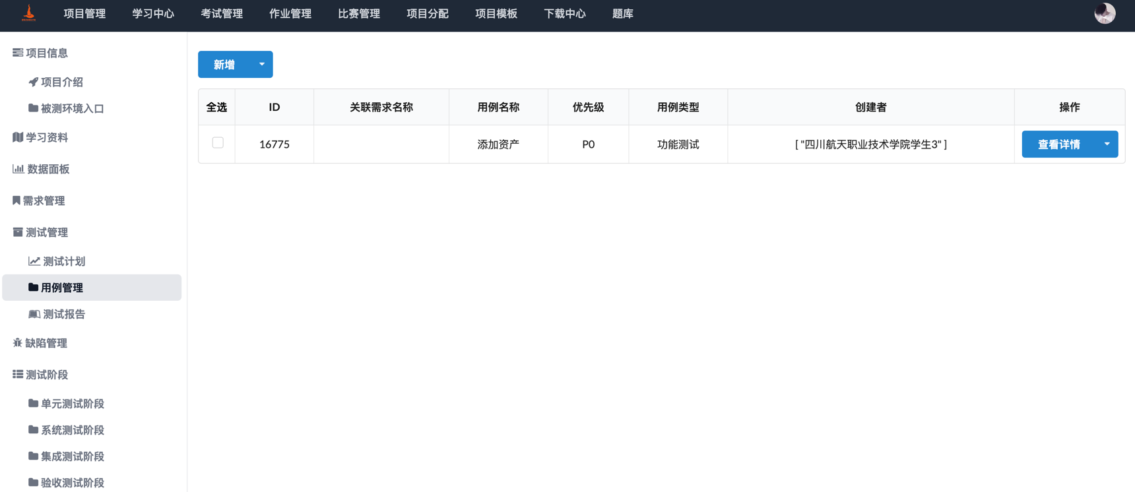Click the case type 功能测试
1135x492 pixels.
(678, 144)
